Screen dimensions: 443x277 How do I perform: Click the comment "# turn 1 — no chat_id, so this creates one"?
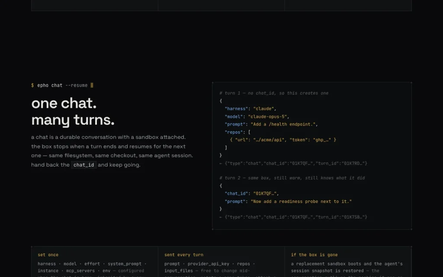click(x=274, y=93)
